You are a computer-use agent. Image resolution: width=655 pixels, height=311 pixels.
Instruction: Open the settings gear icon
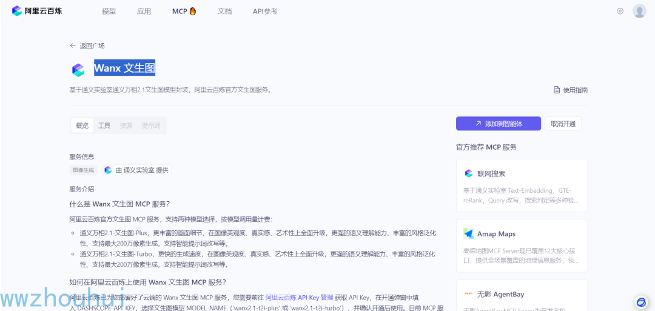click(x=620, y=12)
